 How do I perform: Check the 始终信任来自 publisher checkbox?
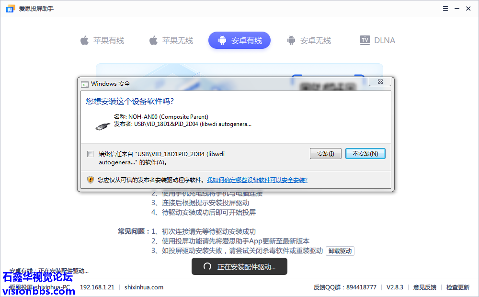(x=90, y=154)
